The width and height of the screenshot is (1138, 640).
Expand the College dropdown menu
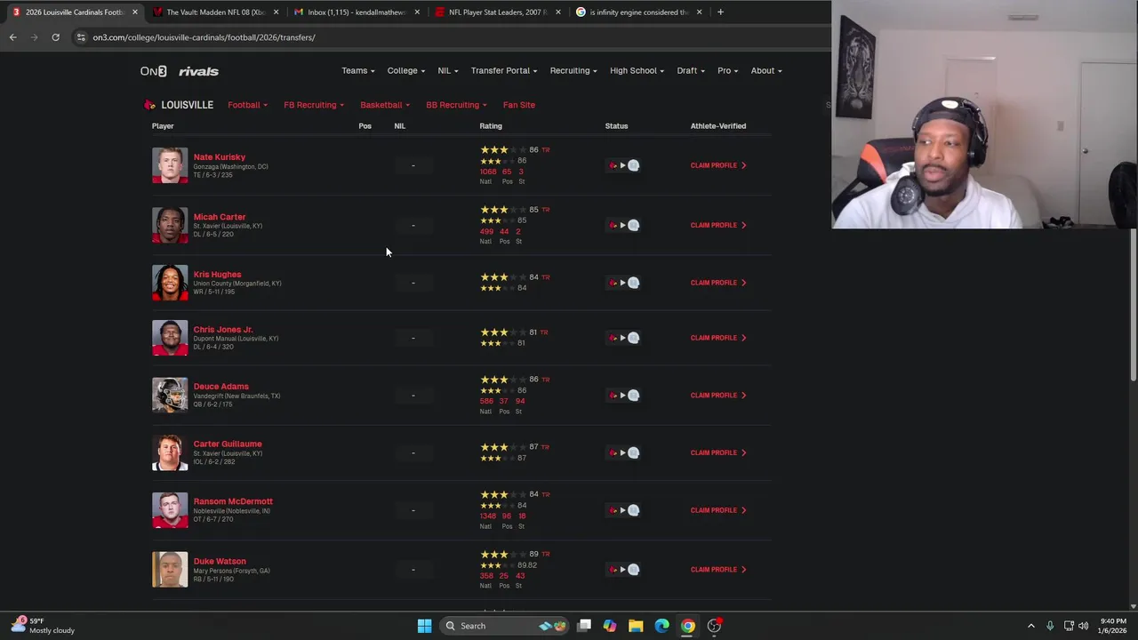coord(405,71)
